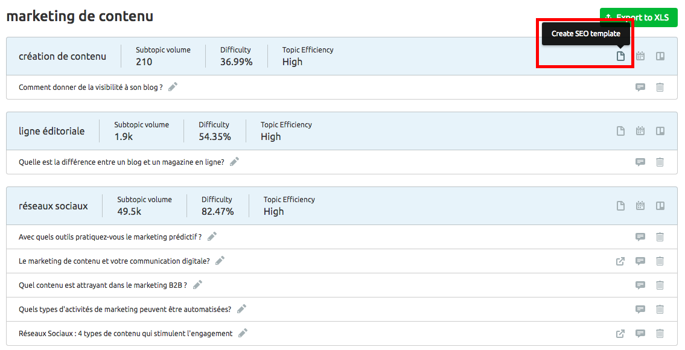685x350 pixels.
Task: Click the calendar icon in création de contenu header
Action: 640,56
